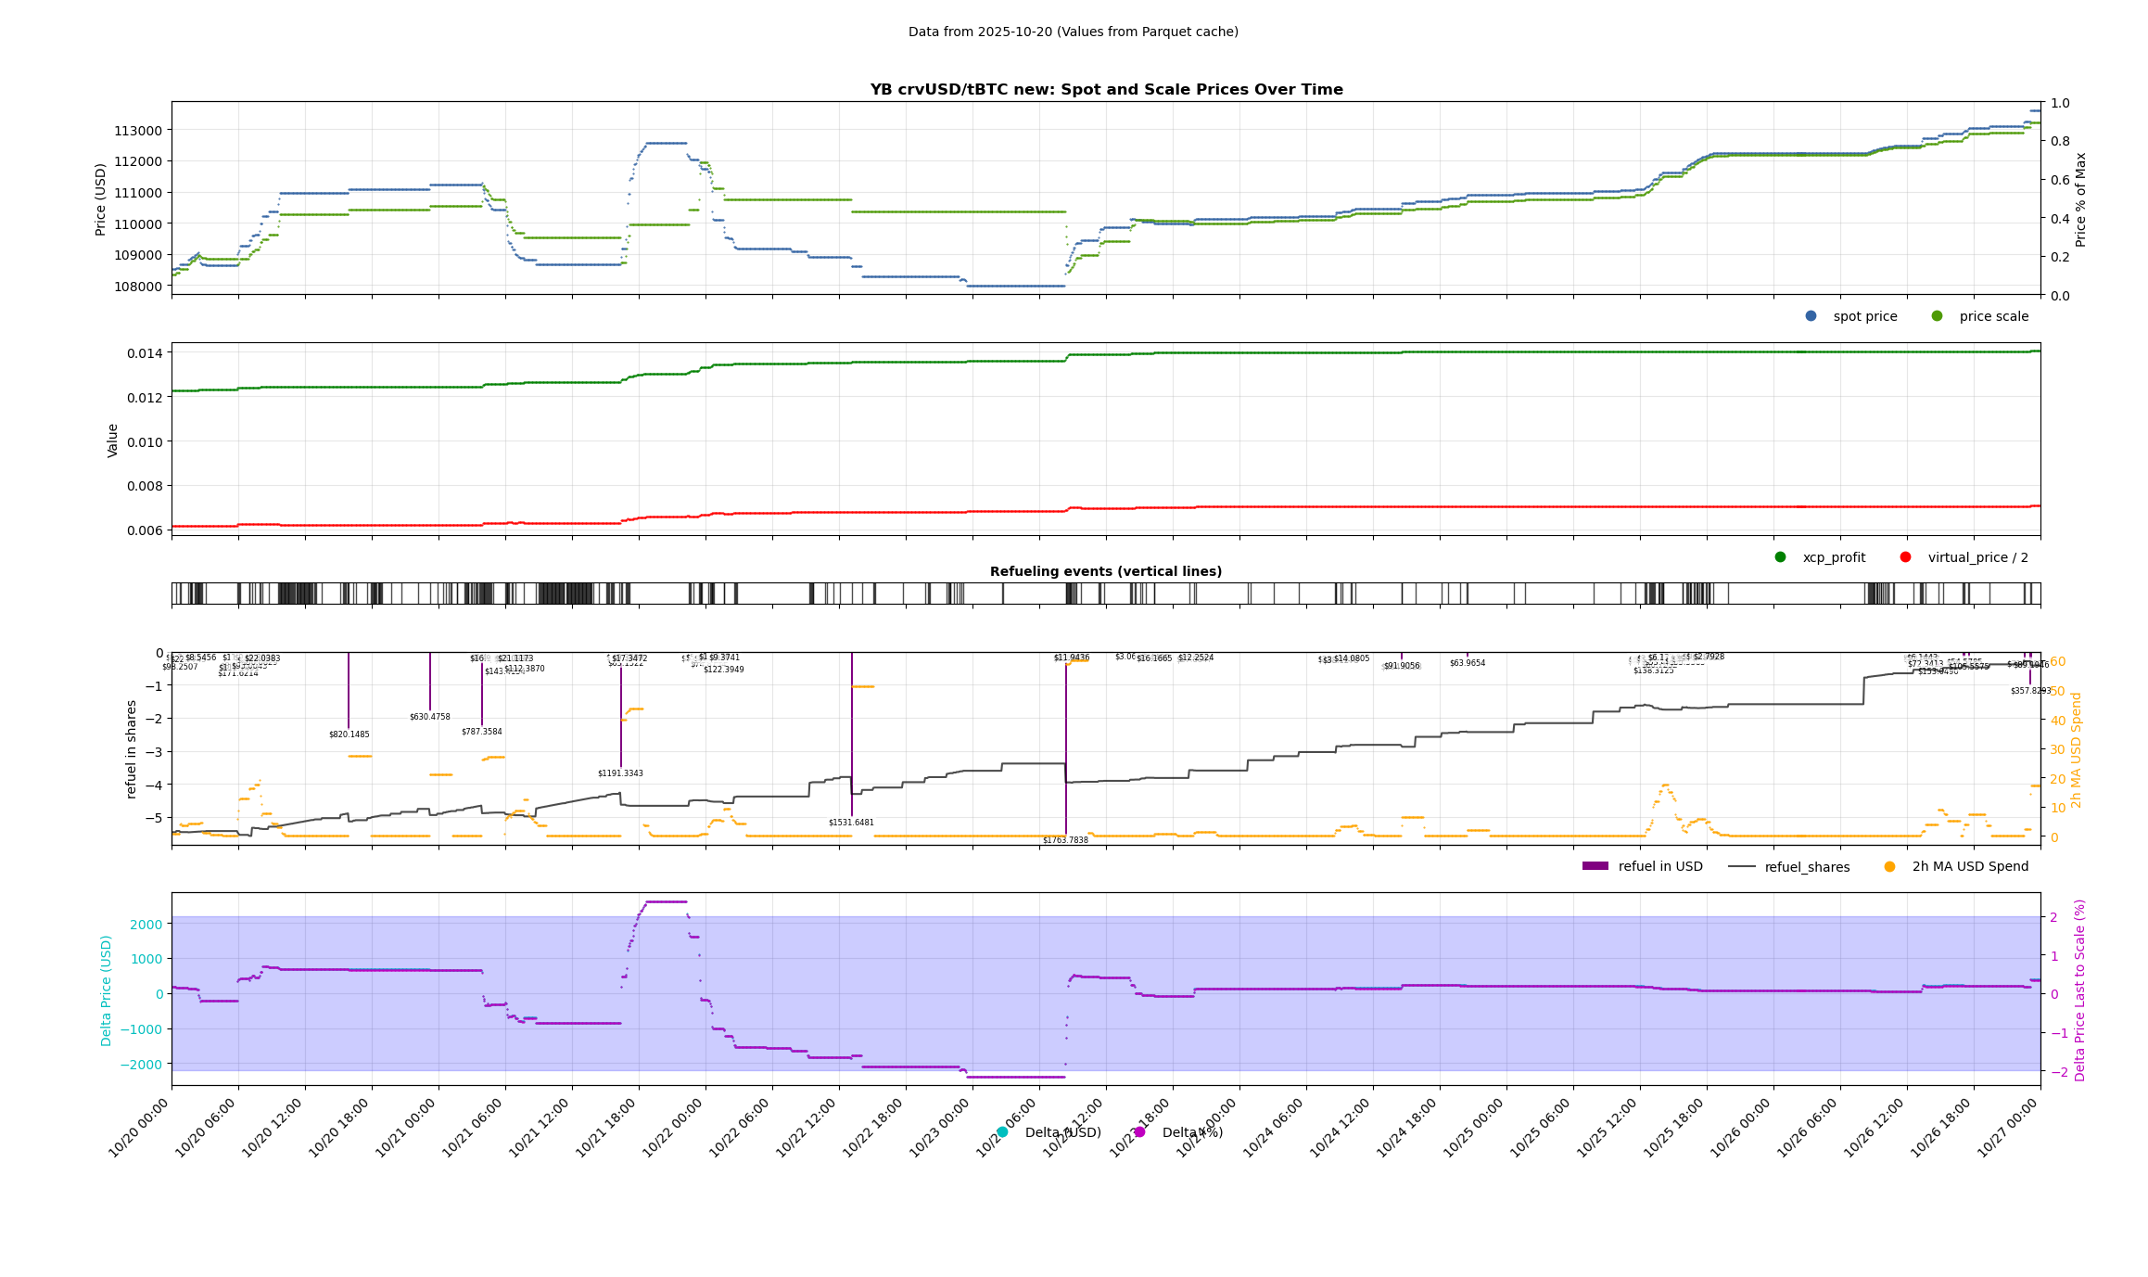Click the $820.1485 refuel annotation
The height and width of the screenshot is (1277, 2148).
(349, 734)
